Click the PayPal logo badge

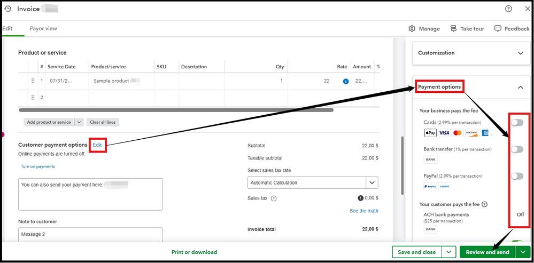(x=430, y=186)
